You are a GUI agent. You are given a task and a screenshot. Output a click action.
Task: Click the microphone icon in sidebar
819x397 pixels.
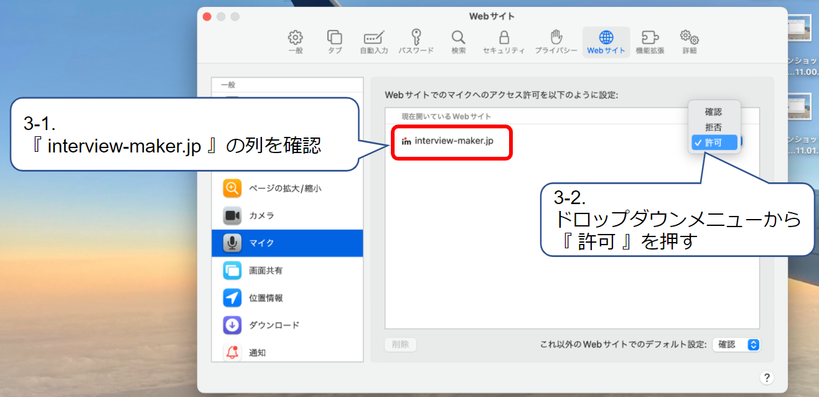[x=232, y=243]
